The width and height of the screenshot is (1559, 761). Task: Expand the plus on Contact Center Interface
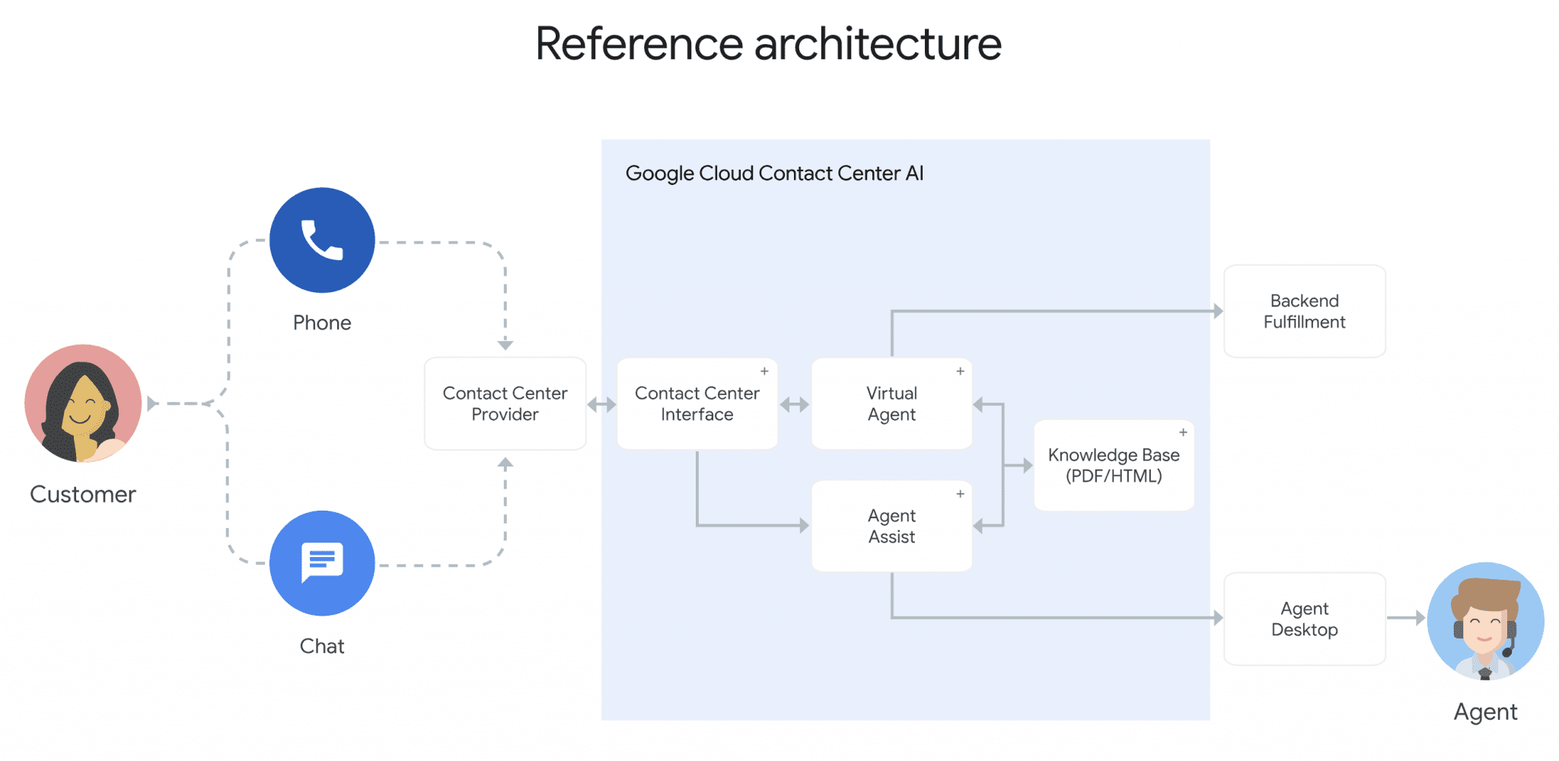coord(764,371)
